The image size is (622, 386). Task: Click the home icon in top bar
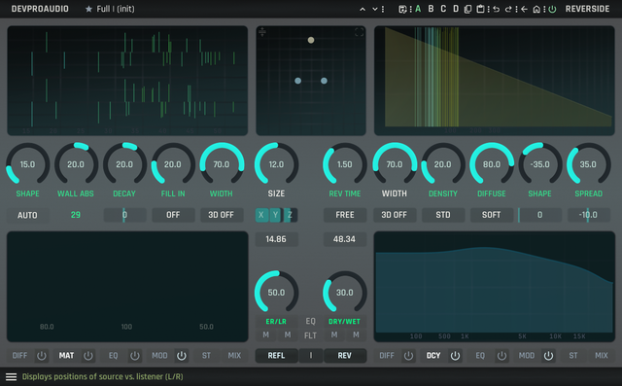[536, 9]
